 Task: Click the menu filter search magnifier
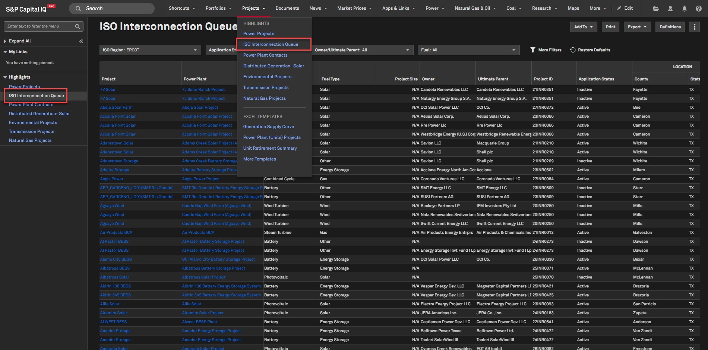coord(78,26)
